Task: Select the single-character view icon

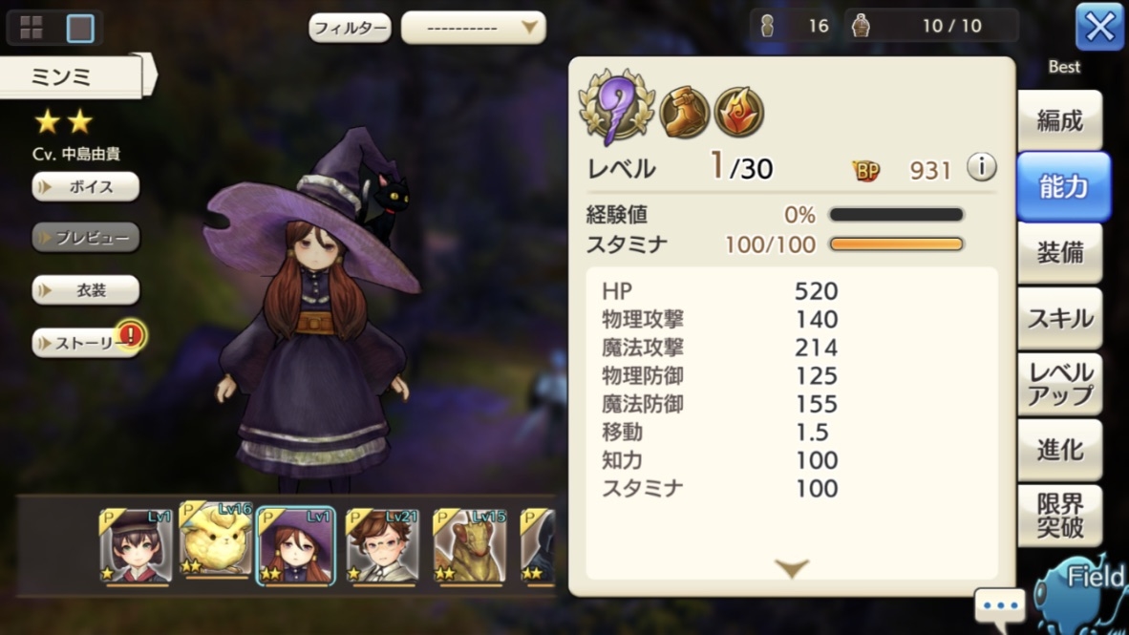Action: 80,28
